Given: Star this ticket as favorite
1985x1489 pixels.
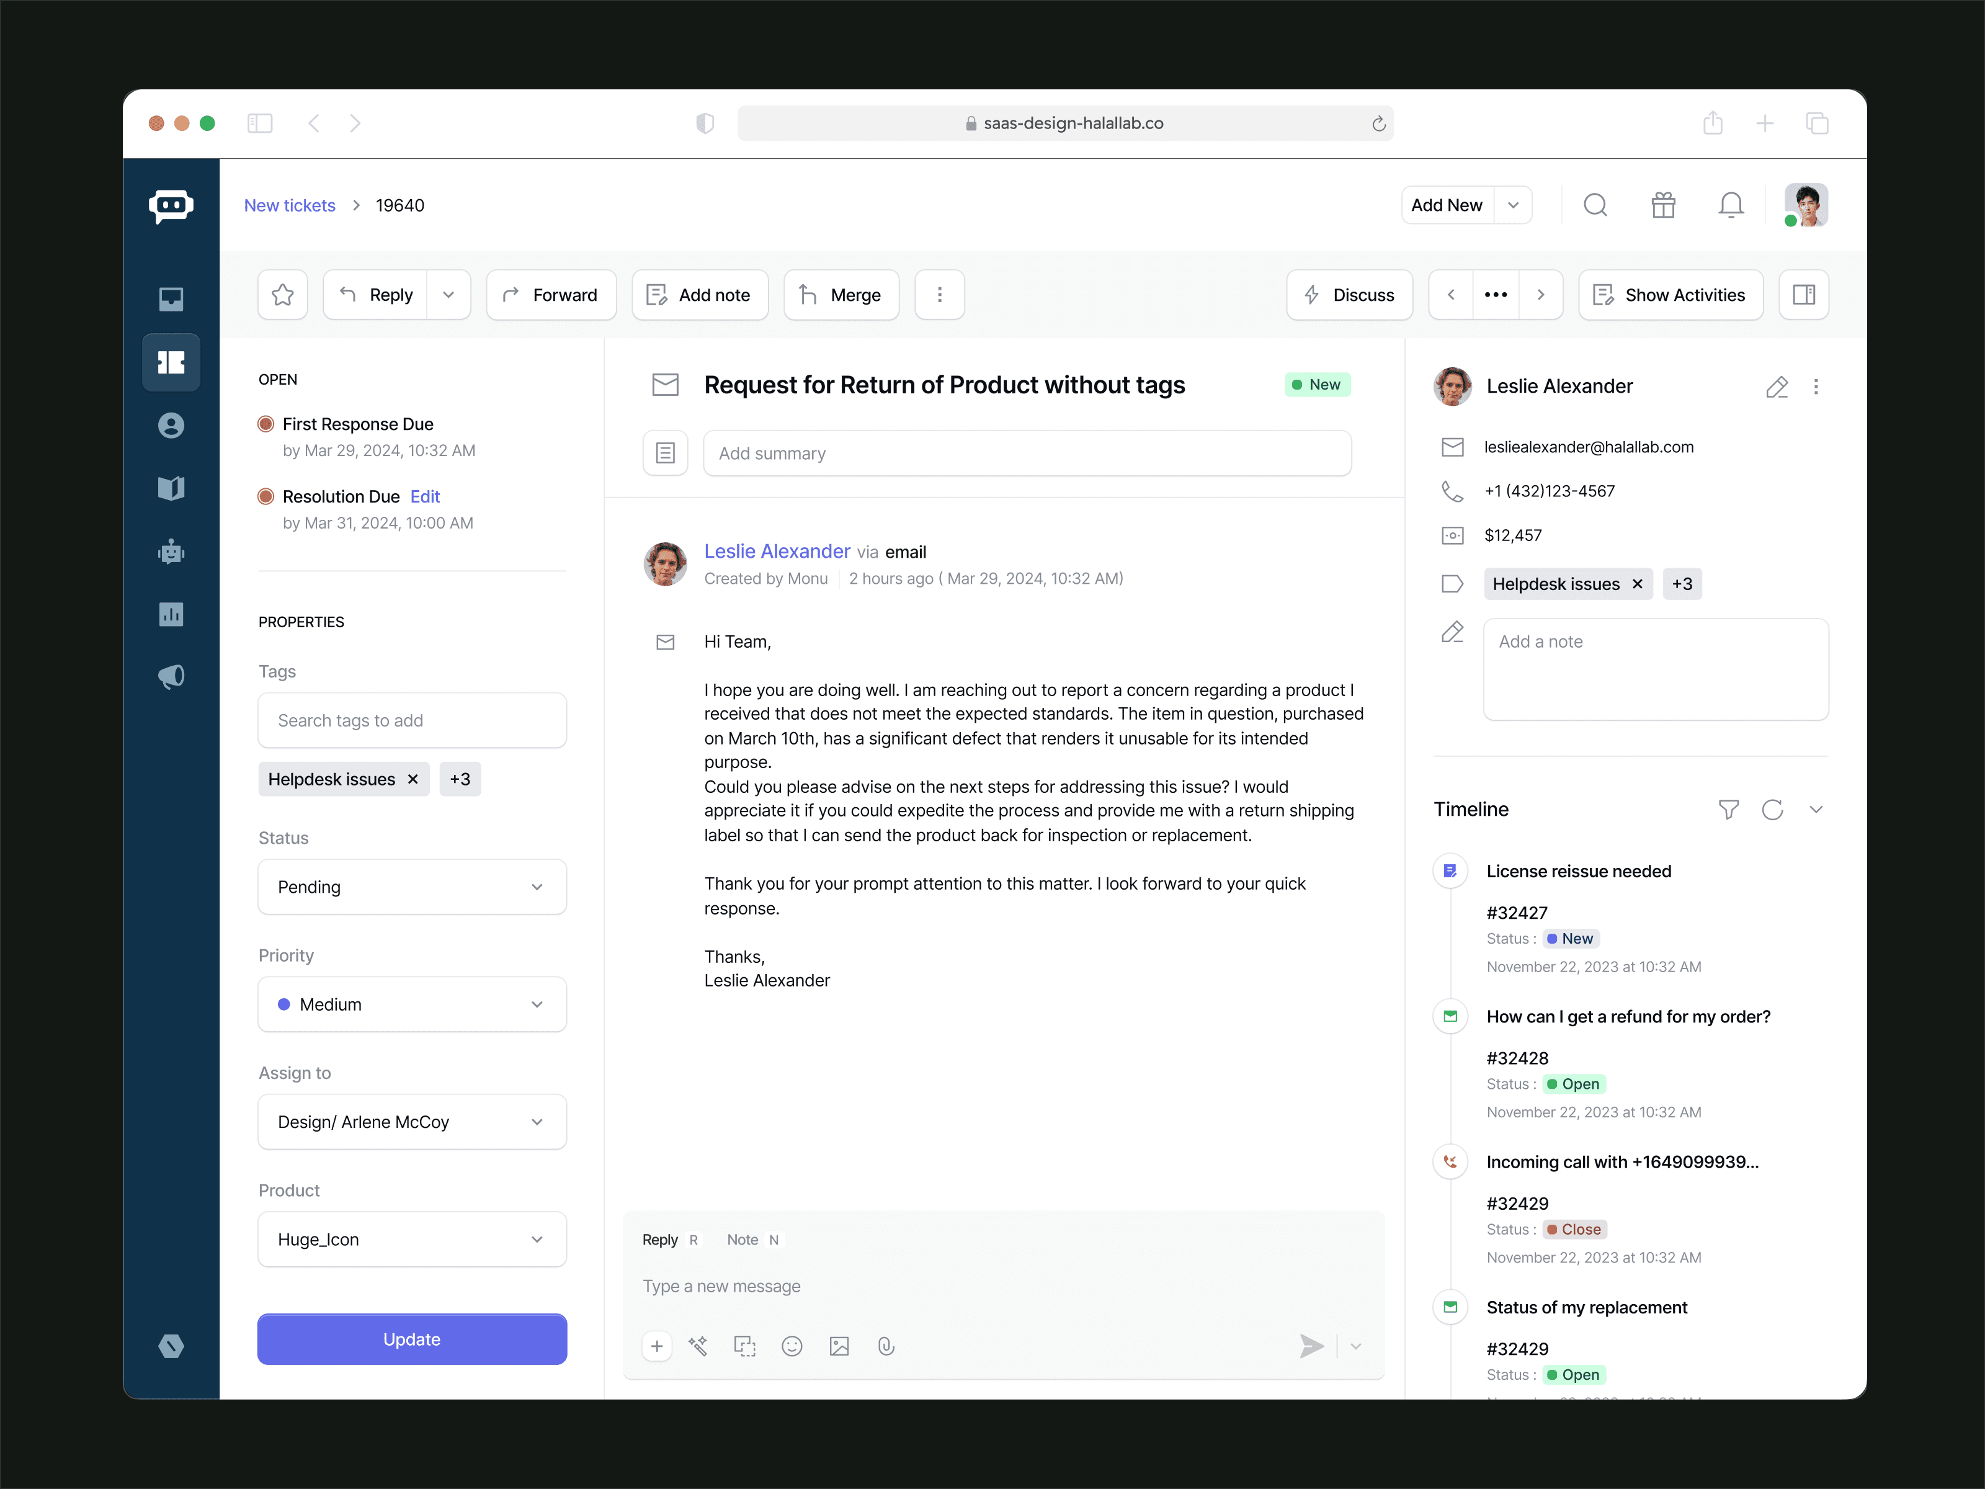Looking at the screenshot, I should [x=283, y=295].
